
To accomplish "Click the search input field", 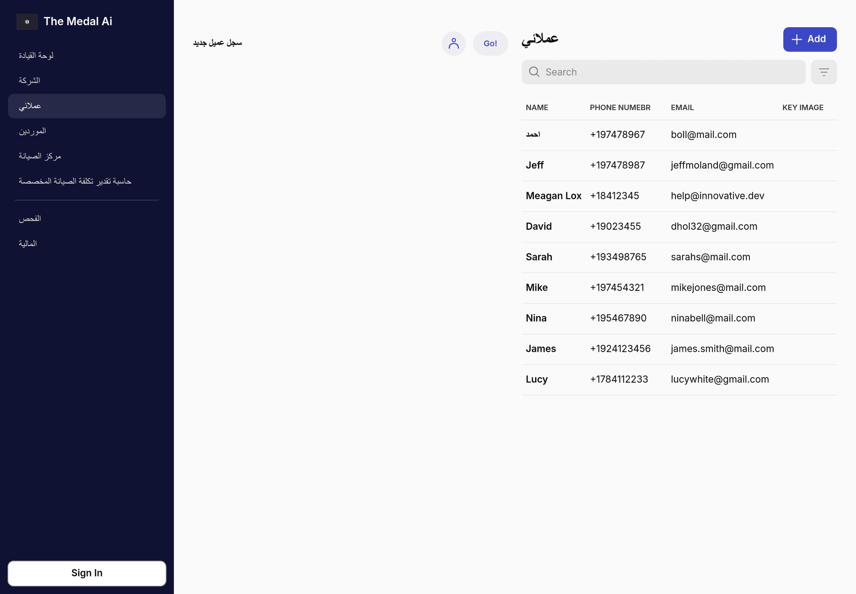I will [x=663, y=71].
